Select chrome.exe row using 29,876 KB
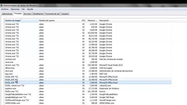The width and height of the screenshot is (187, 105). pyautogui.click(x=88, y=56)
